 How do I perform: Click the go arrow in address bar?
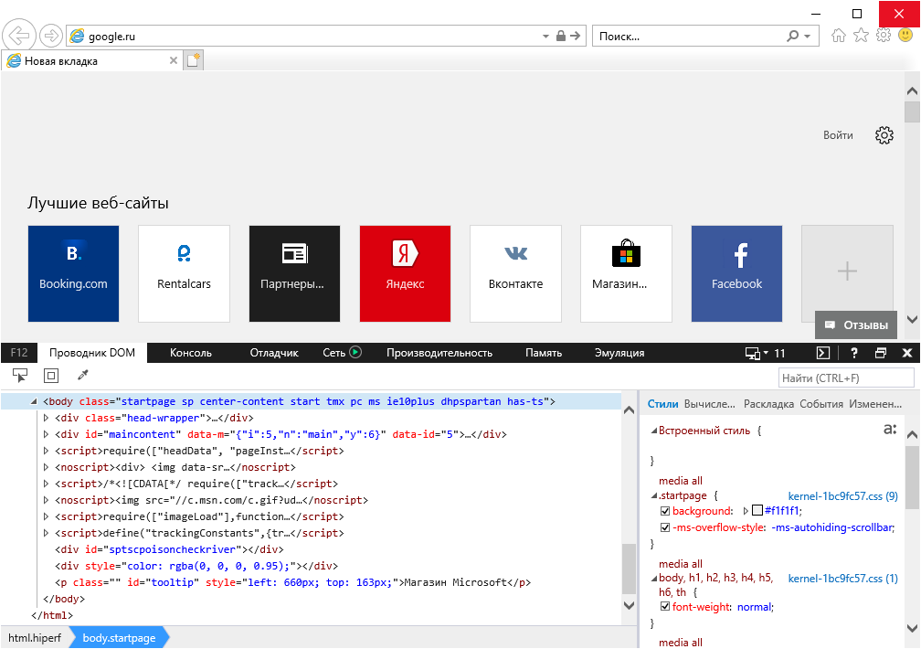click(576, 36)
